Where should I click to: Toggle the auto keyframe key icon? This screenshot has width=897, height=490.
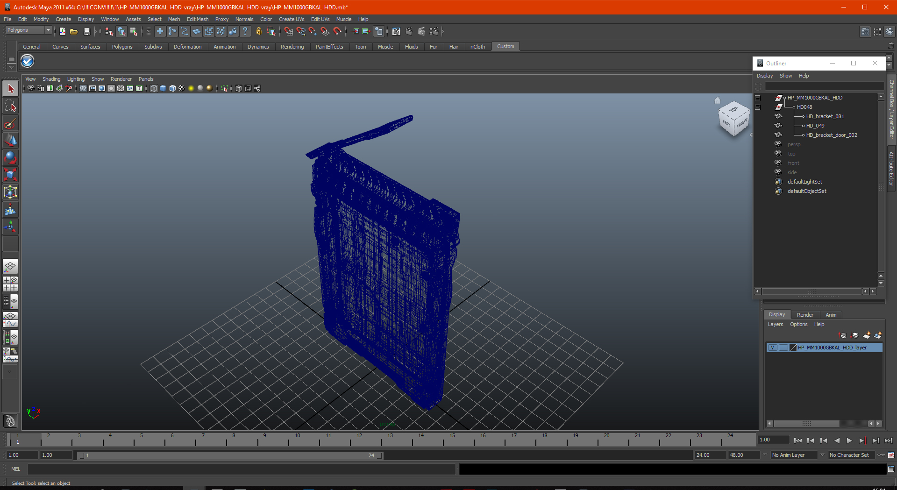coord(881,455)
